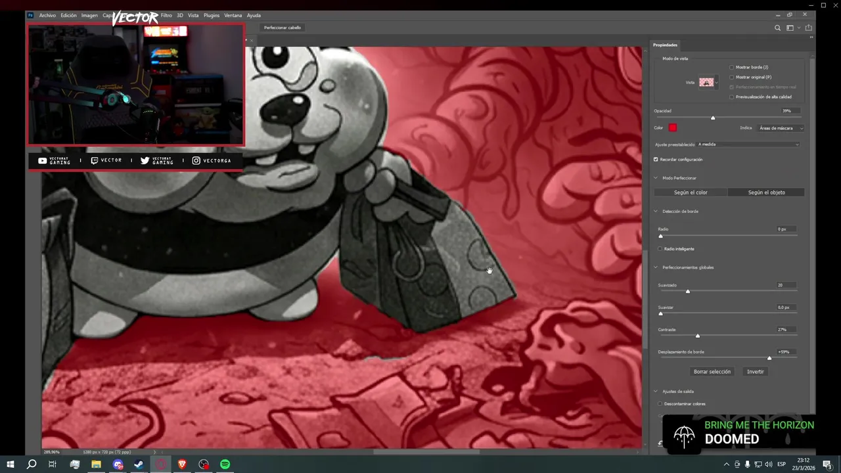Click the ESP language indicator
The image size is (841, 473).
[782, 464]
